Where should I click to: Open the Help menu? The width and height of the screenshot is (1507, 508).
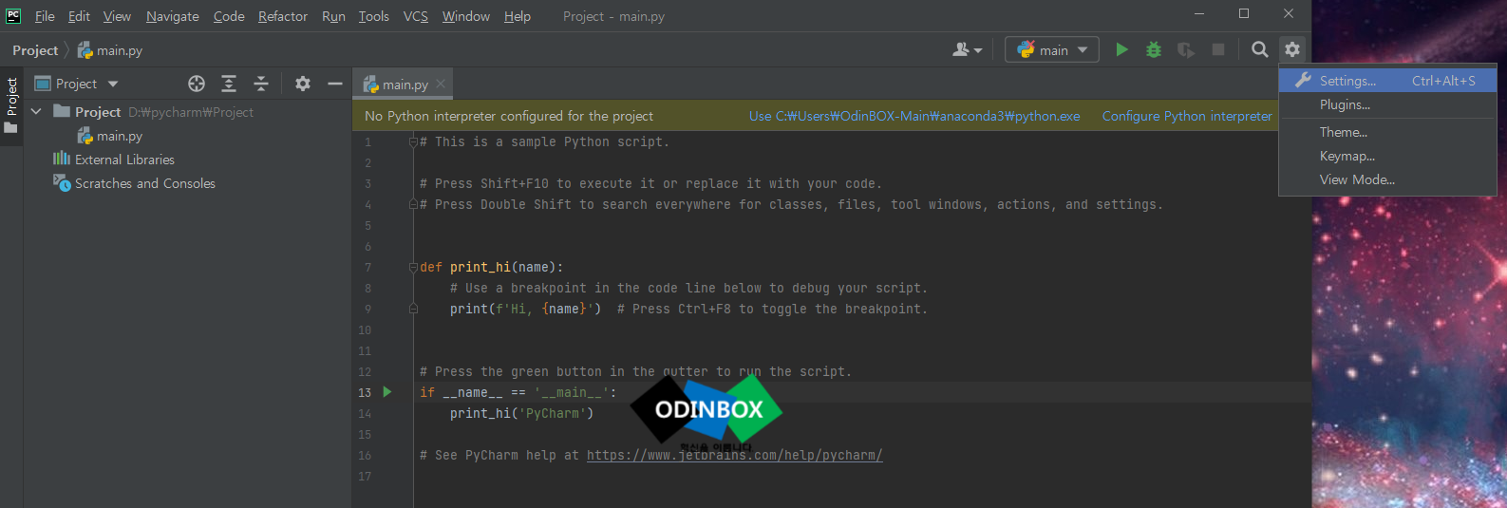pyautogui.click(x=518, y=16)
